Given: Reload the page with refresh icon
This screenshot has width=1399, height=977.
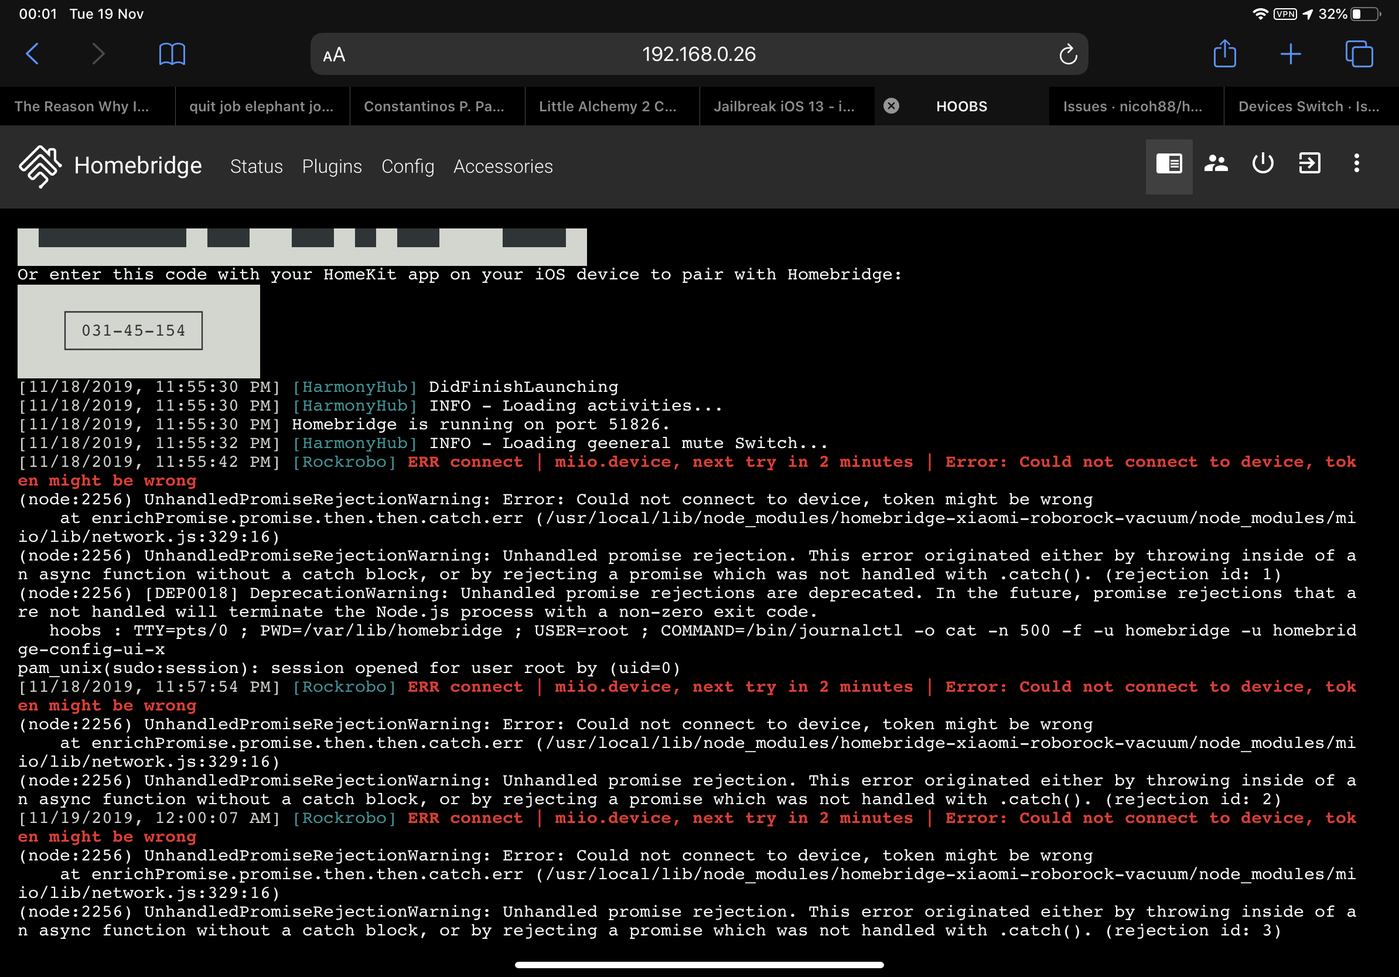Looking at the screenshot, I should click(x=1067, y=54).
